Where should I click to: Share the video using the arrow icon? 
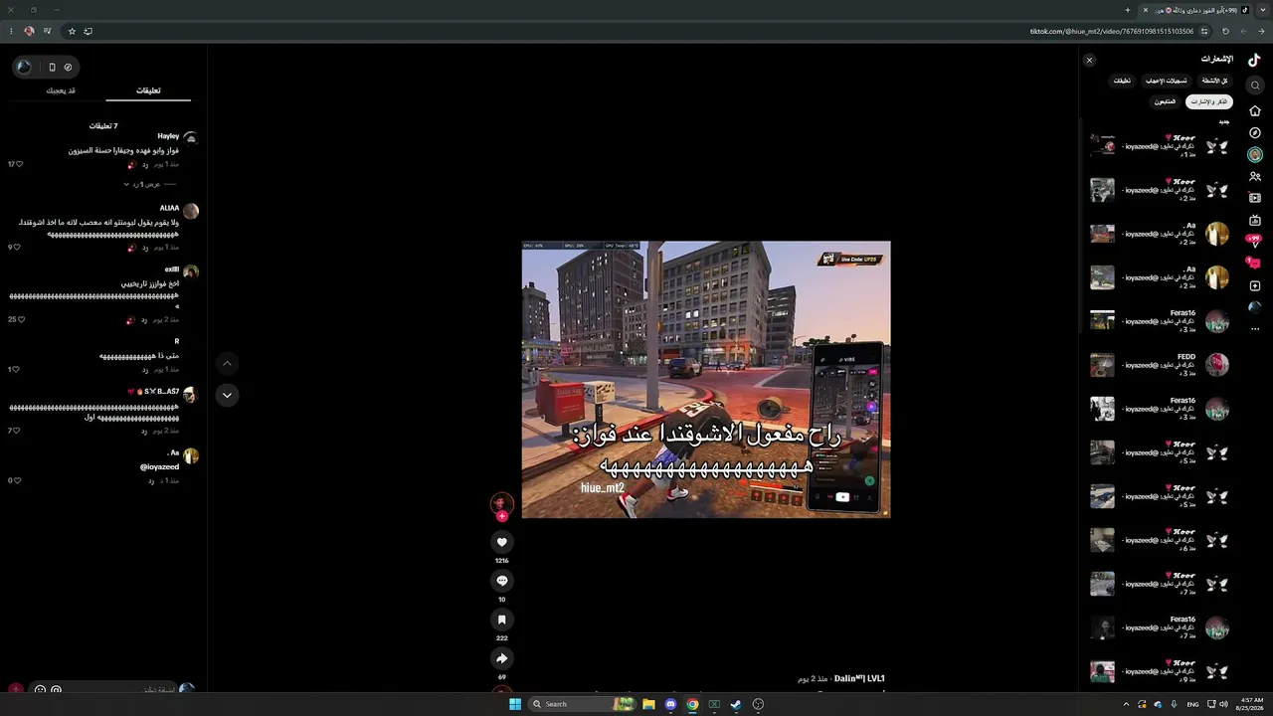coord(501,658)
